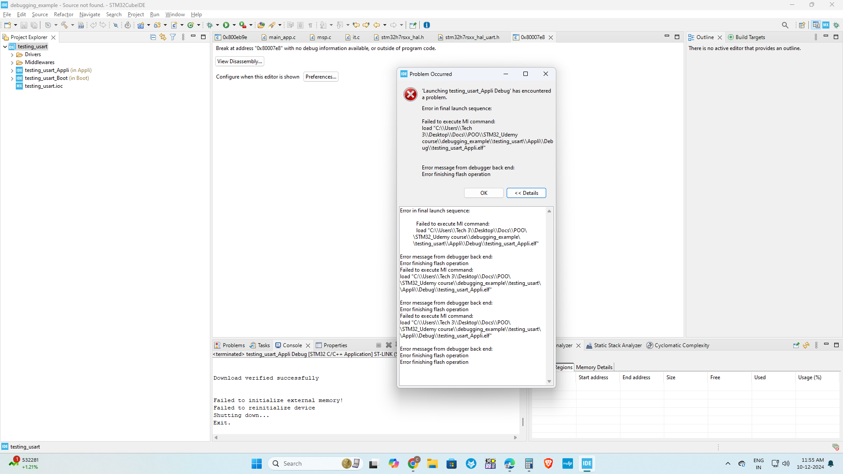This screenshot has height=474, width=843.
Task: Open the Project Explorer filter icon
Action: tap(173, 37)
